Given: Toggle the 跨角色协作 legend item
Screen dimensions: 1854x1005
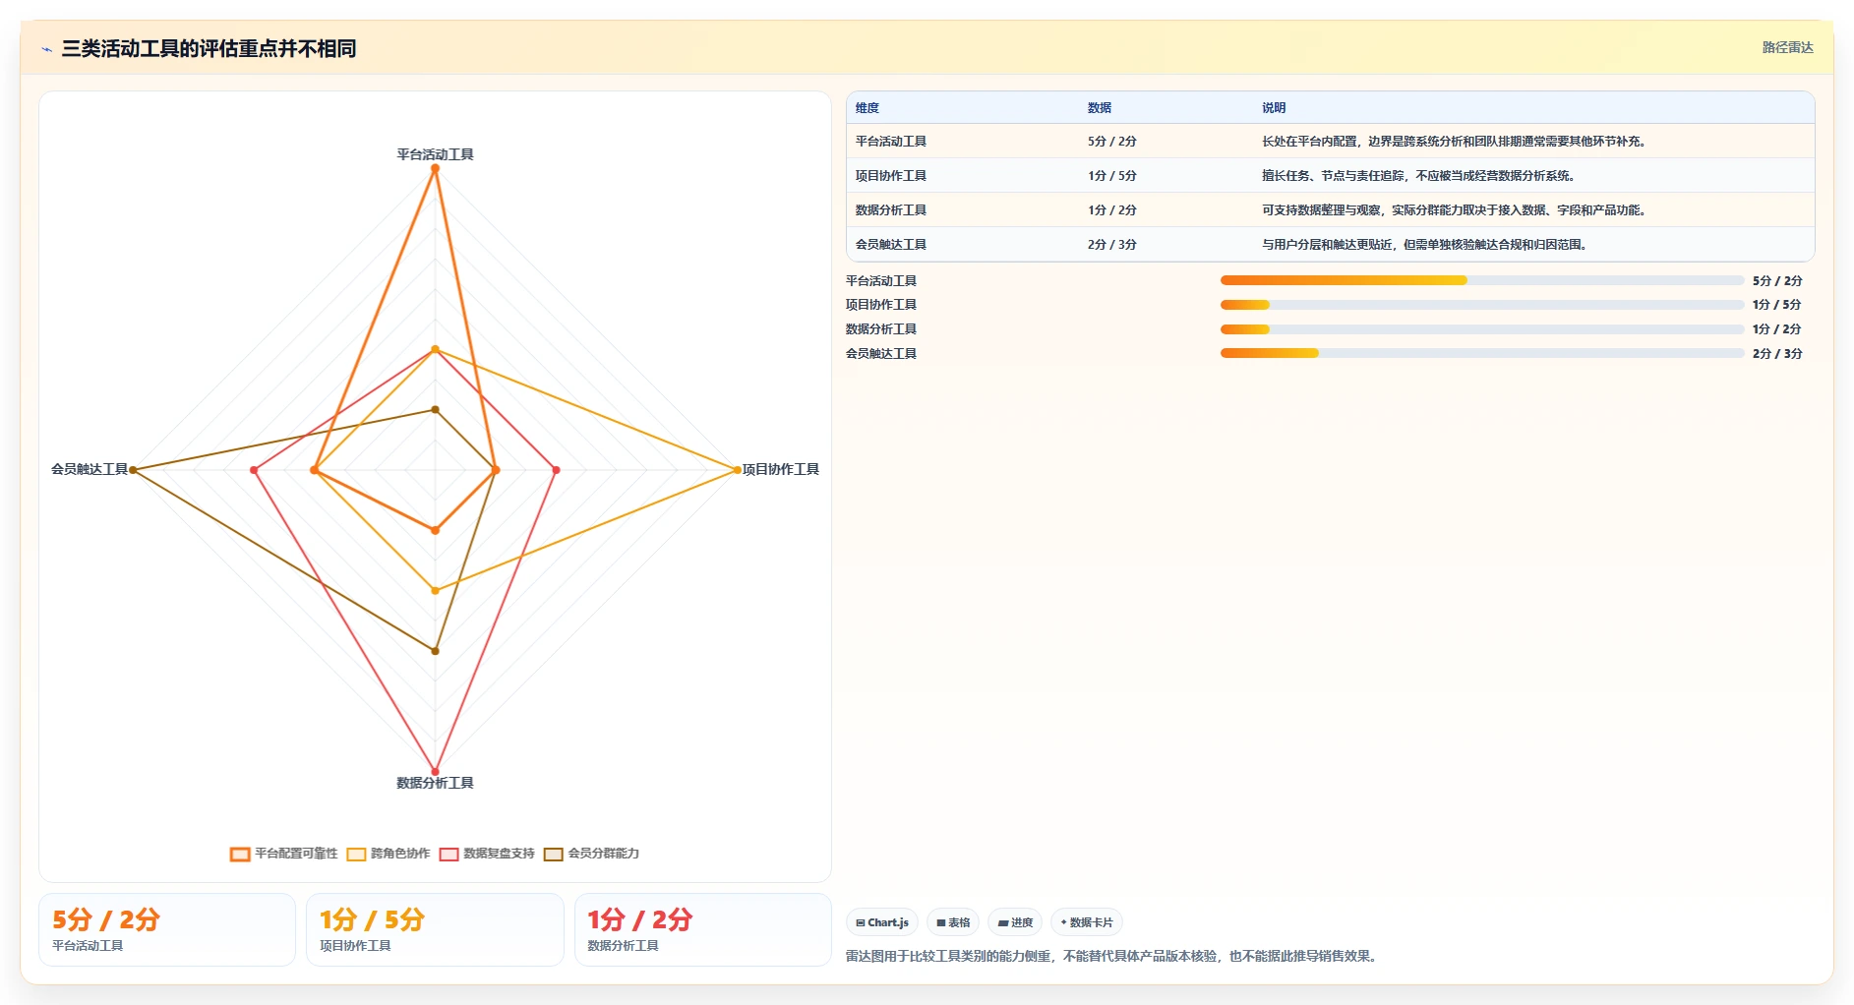Looking at the screenshot, I should (x=389, y=854).
